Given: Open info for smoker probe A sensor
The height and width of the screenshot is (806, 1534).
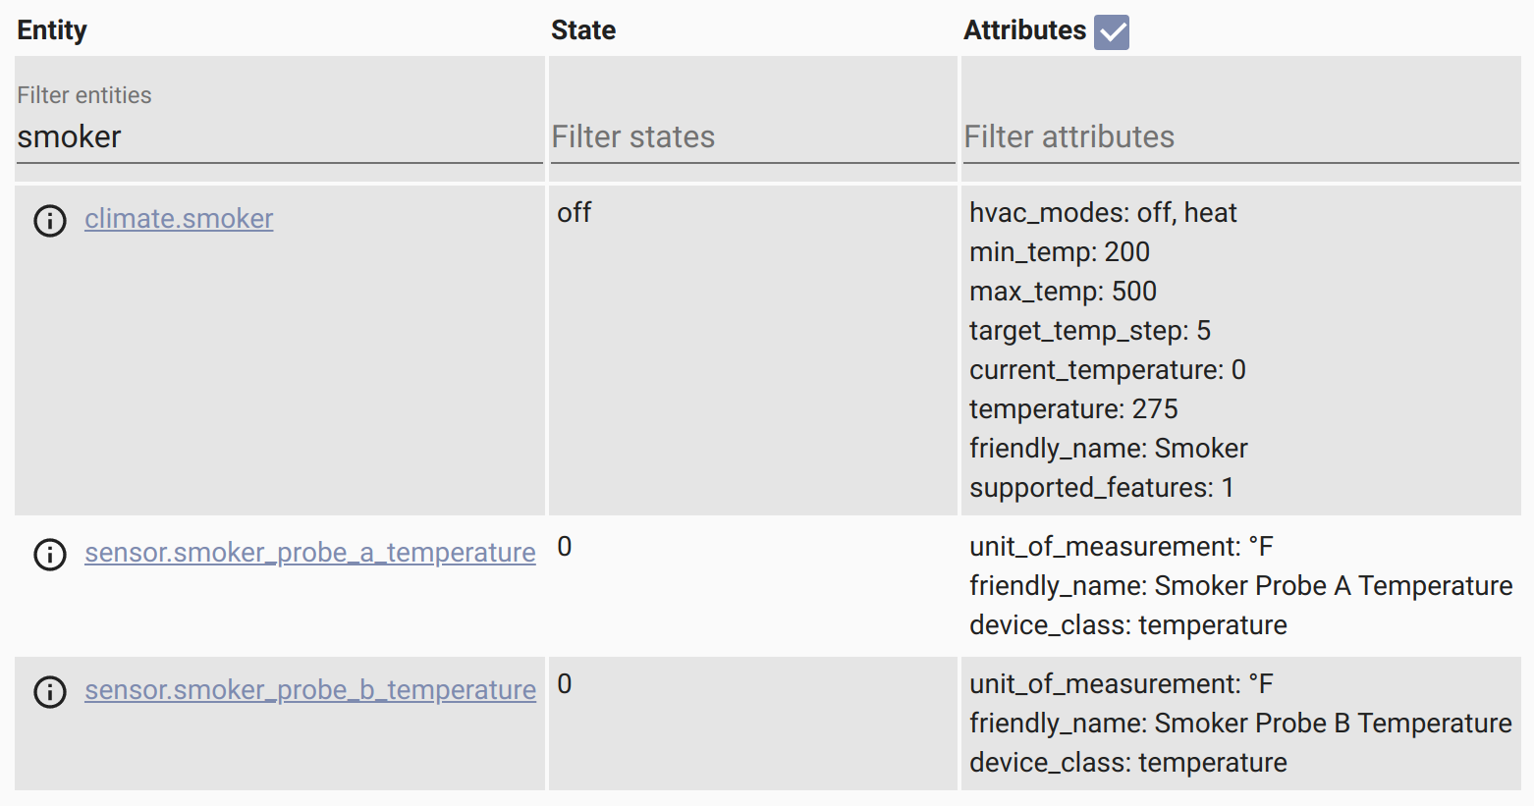Looking at the screenshot, I should [50, 555].
